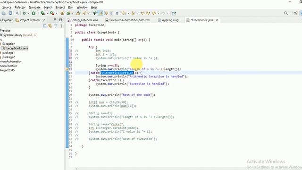Click the New Java Package icon
The height and width of the screenshot is (170, 302).
coord(62,13)
